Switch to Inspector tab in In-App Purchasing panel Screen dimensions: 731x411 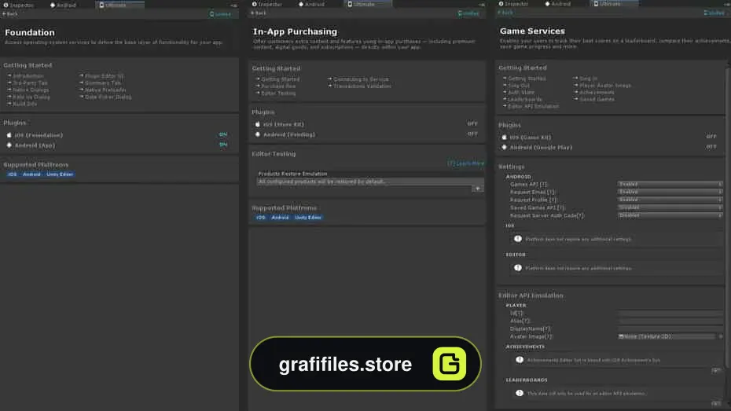click(266, 4)
